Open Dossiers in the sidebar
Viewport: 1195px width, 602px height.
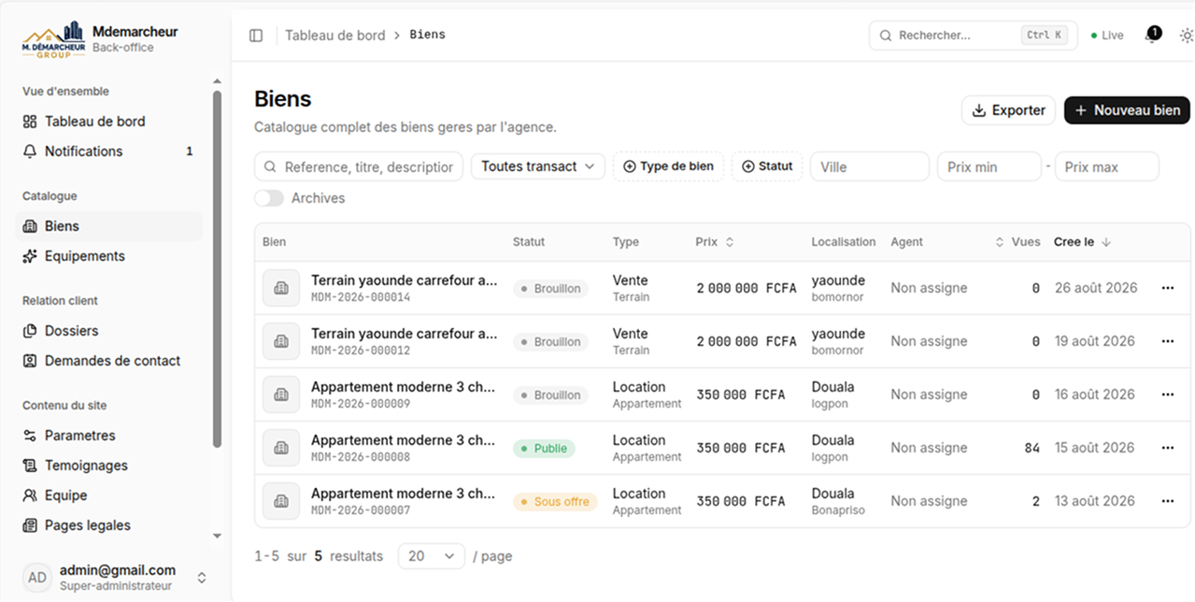click(108, 331)
